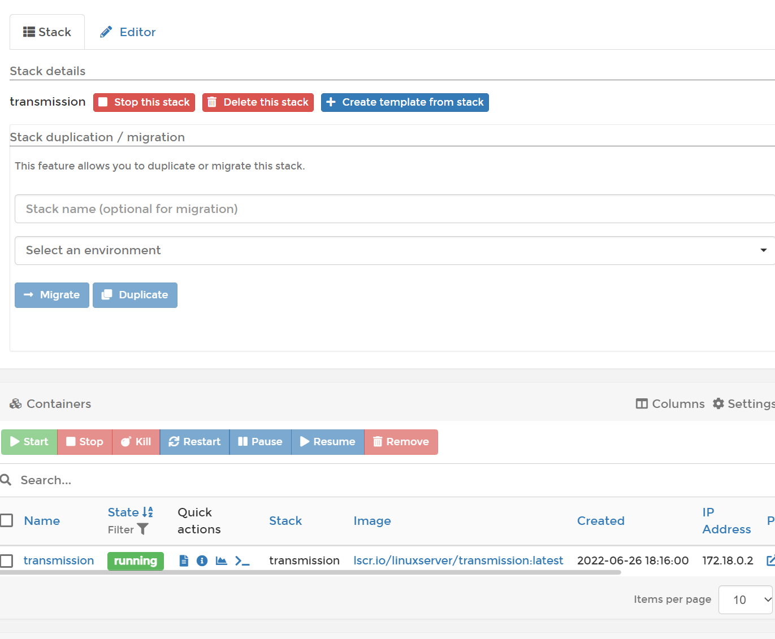Viewport: 775px width, 639px height.
Task: Click the Remove containers button
Action: point(401,442)
